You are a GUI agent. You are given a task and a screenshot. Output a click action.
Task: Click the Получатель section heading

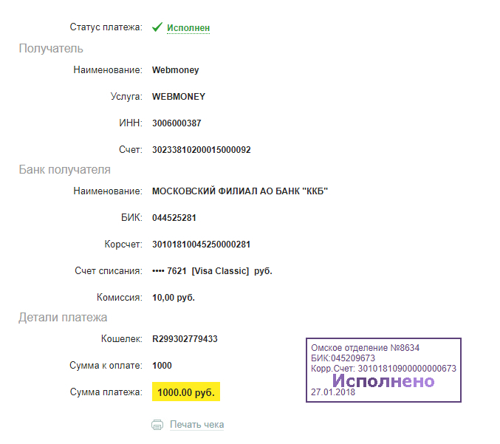[x=50, y=49]
